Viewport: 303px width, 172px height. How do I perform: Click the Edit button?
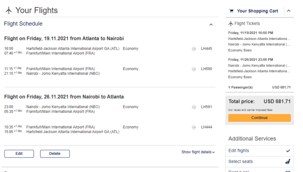(19, 153)
